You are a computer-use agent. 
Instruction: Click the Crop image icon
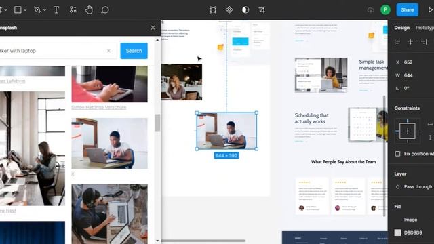click(262, 10)
